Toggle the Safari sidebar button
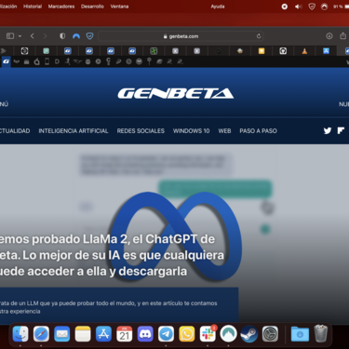The height and width of the screenshot is (349, 349). (10, 36)
